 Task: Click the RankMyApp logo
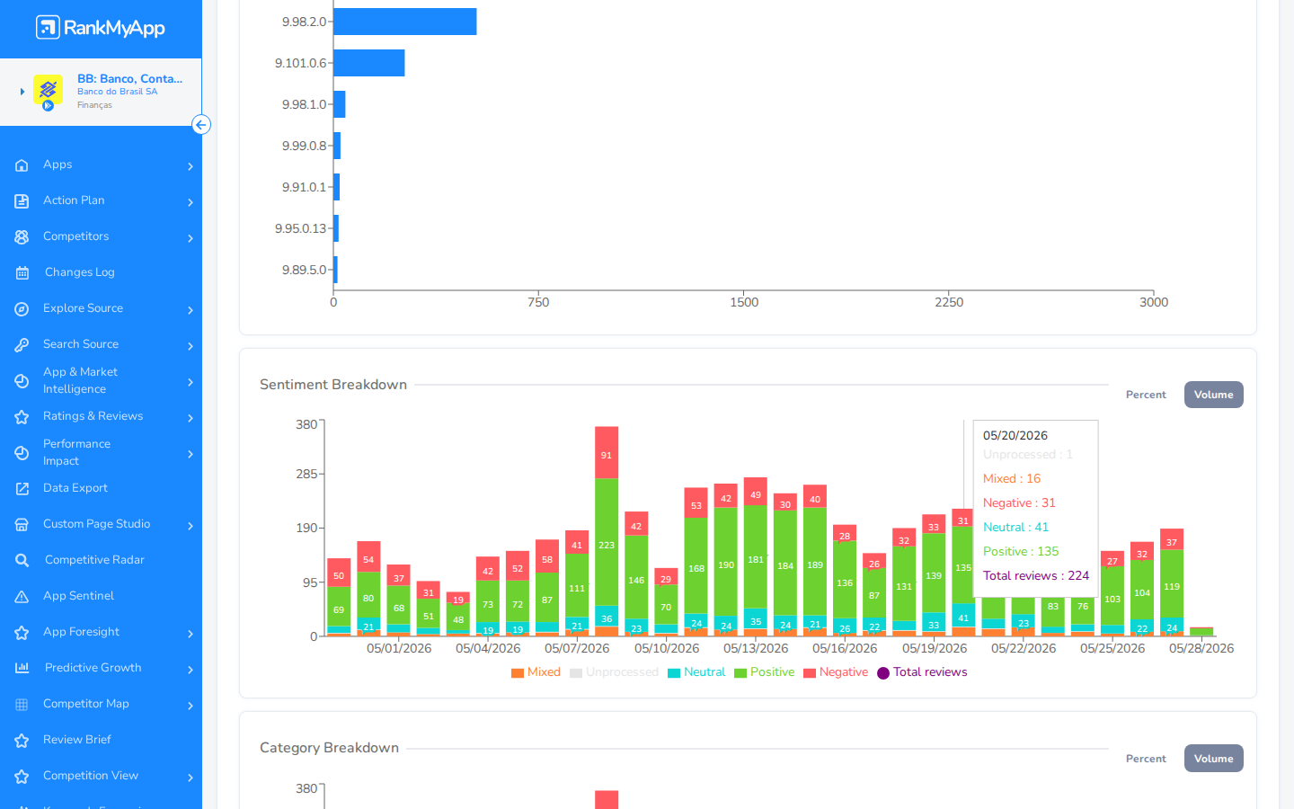(x=101, y=28)
